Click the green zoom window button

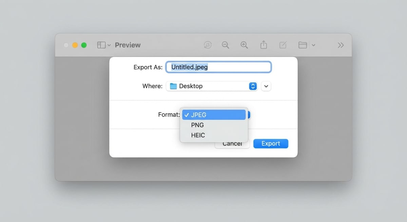click(x=83, y=45)
